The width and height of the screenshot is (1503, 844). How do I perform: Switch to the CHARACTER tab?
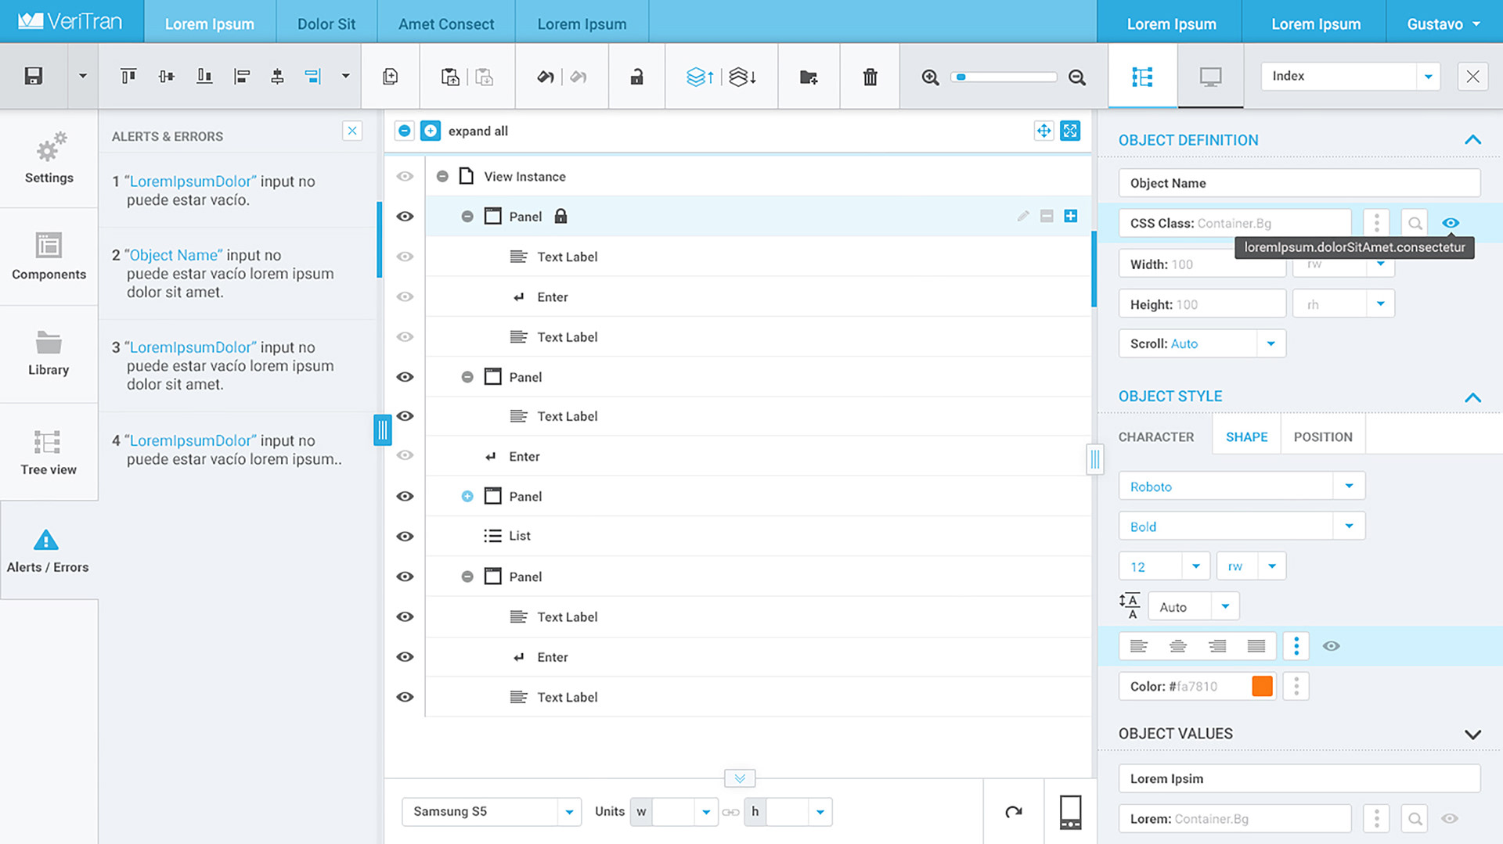1156,436
